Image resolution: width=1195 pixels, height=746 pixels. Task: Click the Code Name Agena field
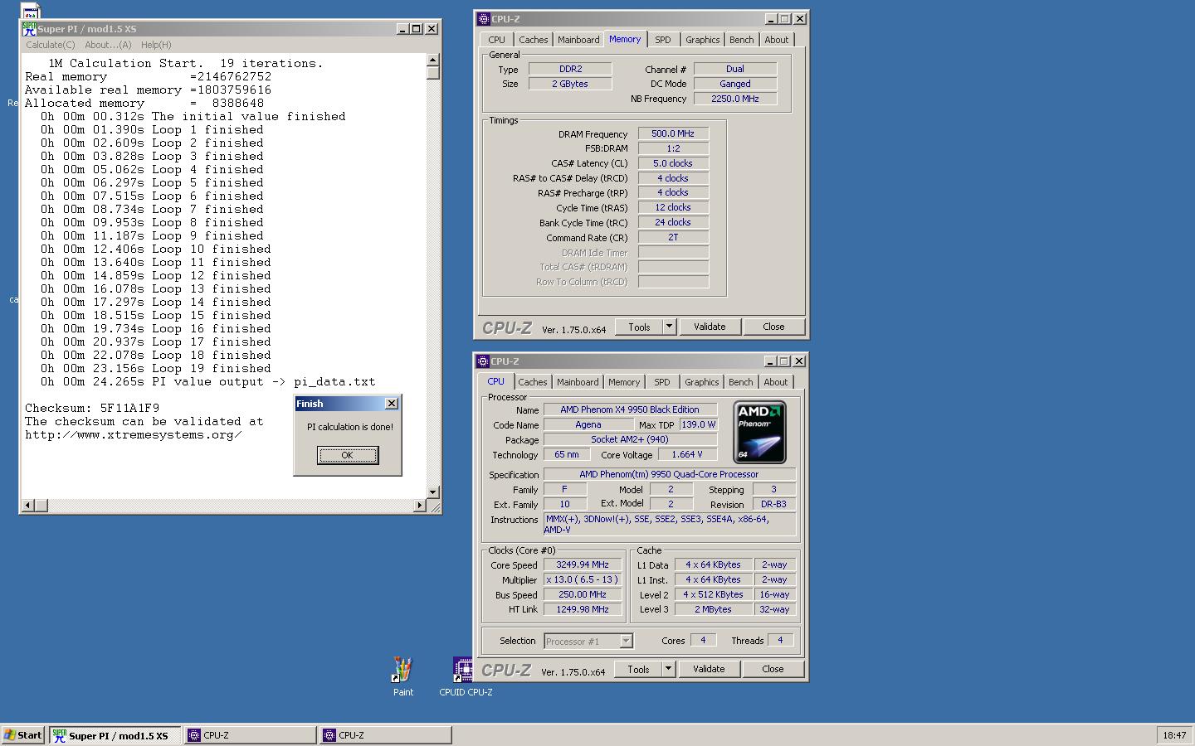coord(588,424)
